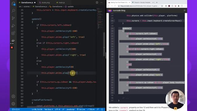Click inline code 'cursors' in blog paragraph
Screen dimensions: 197x111
(124, 108)
